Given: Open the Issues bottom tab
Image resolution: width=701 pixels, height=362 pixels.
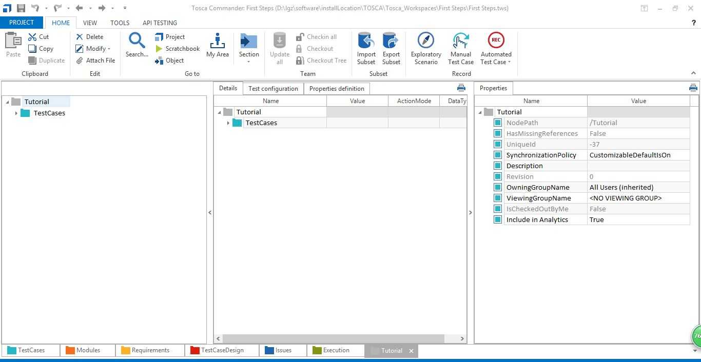Looking at the screenshot, I should (x=283, y=350).
